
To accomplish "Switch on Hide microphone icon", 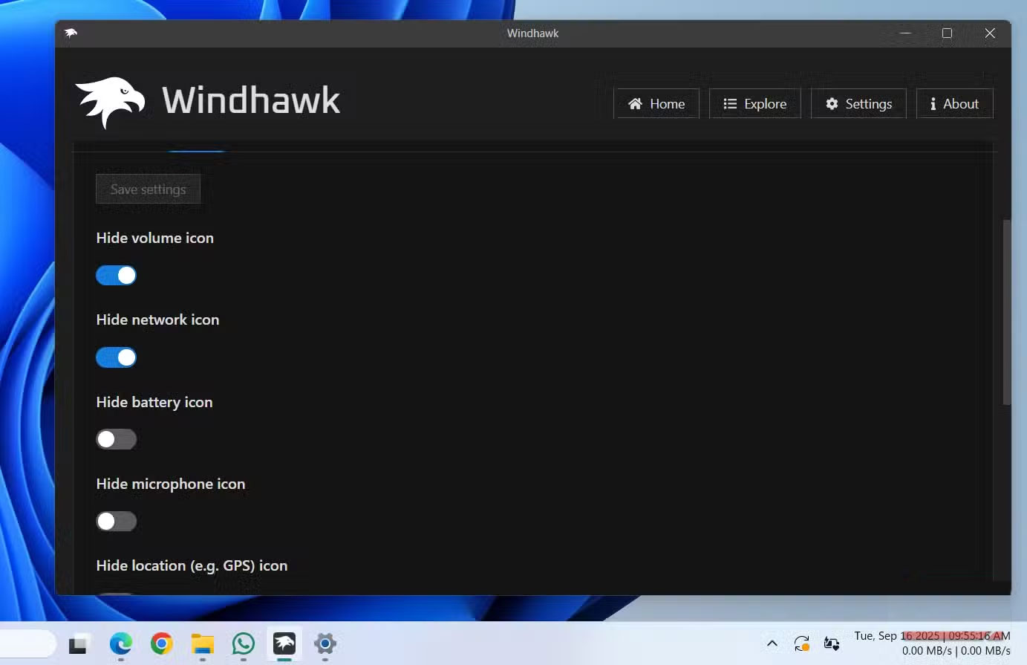I will click(x=117, y=521).
